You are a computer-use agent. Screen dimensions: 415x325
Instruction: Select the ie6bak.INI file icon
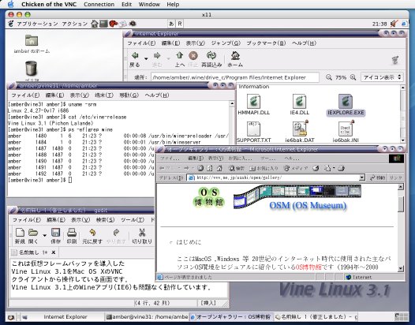(346, 132)
